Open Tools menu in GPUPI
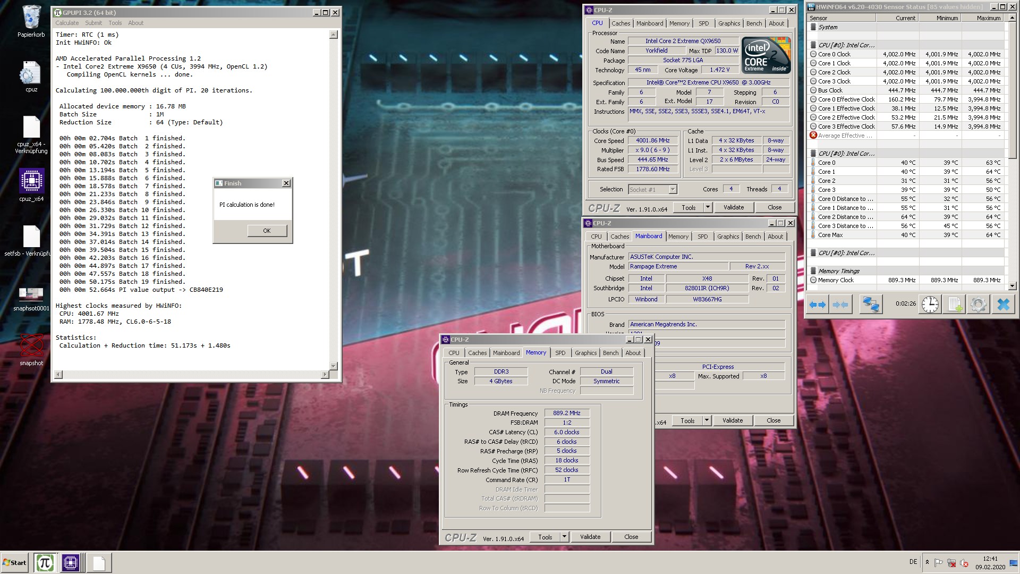Image resolution: width=1020 pixels, height=574 pixels. [x=115, y=23]
